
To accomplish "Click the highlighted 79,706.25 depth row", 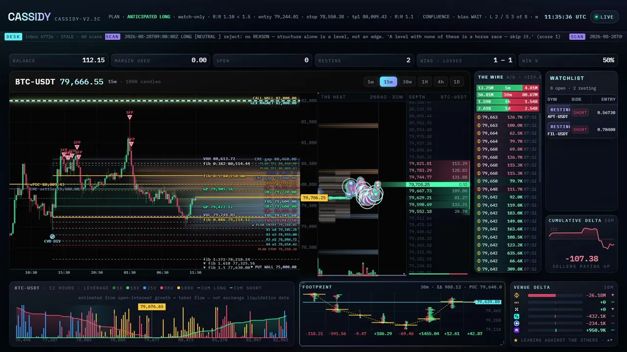I will (438, 184).
